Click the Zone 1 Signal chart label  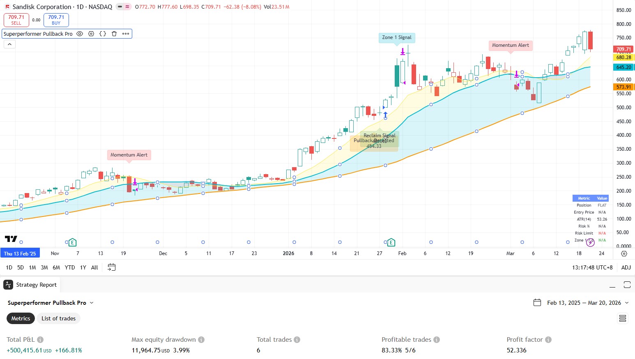[397, 37]
